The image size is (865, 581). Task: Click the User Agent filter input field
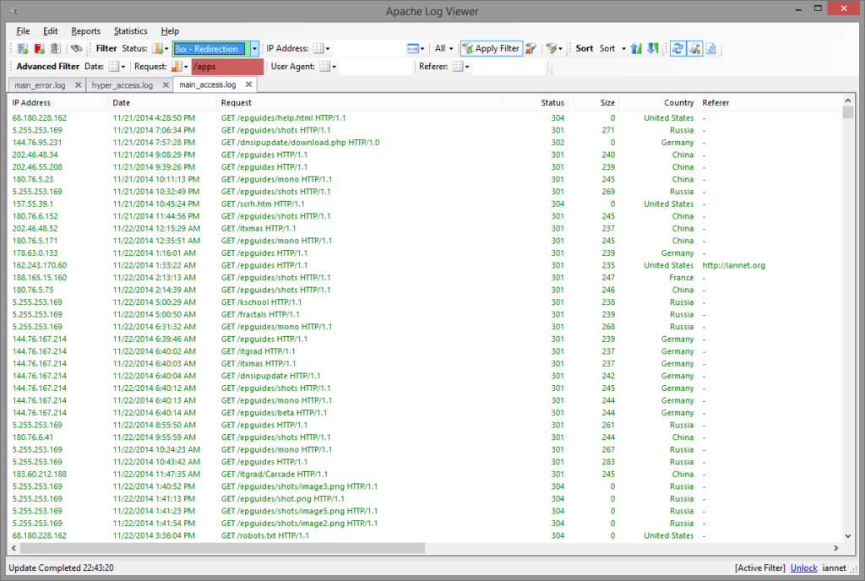[376, 67]
